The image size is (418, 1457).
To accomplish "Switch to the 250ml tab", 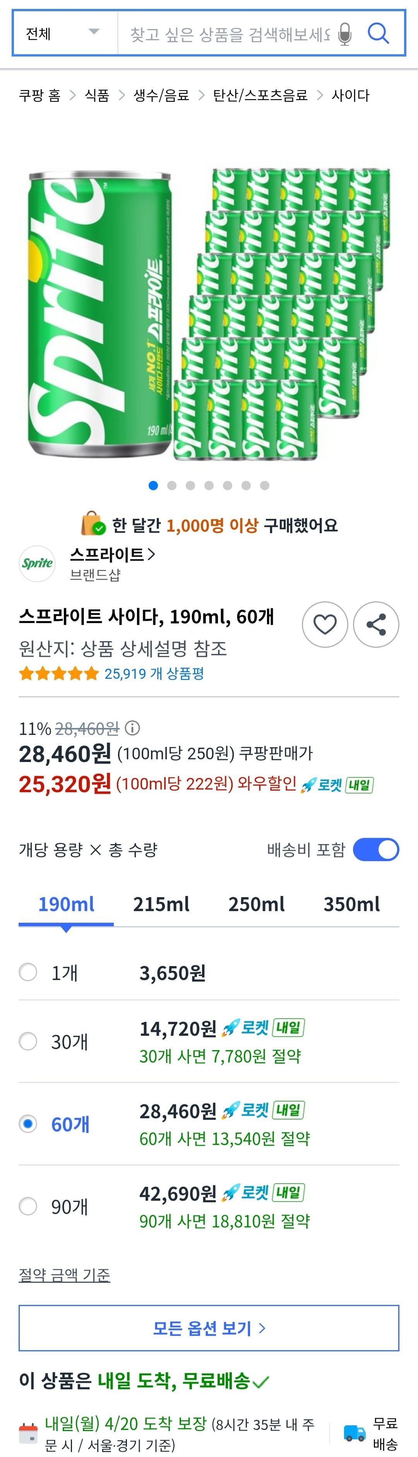I will [256, 904].
